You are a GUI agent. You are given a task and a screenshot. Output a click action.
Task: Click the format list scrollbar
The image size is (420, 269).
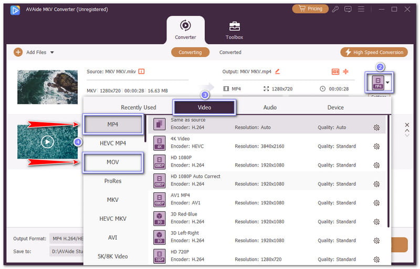145,129
